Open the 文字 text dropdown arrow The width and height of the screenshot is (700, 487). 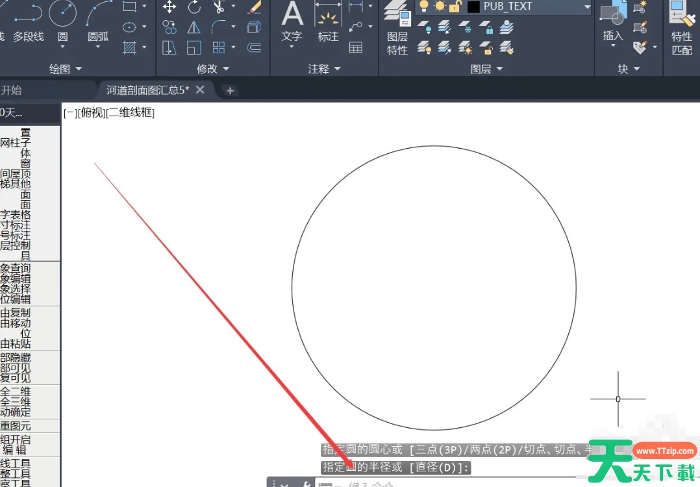pos(292,46)
